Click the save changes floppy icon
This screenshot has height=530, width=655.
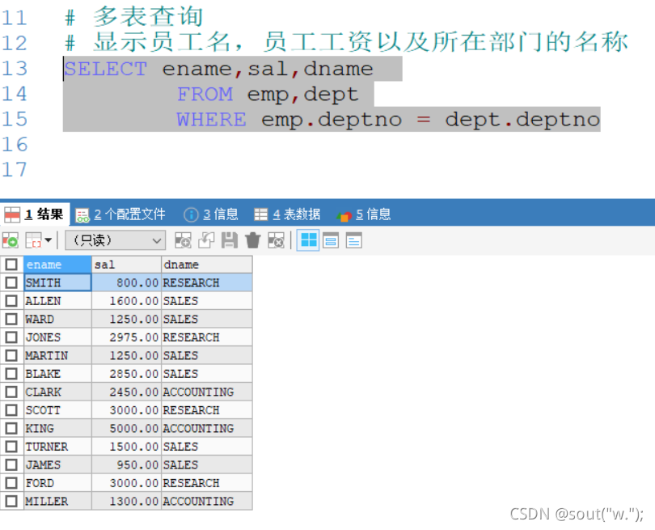point(230,241)
